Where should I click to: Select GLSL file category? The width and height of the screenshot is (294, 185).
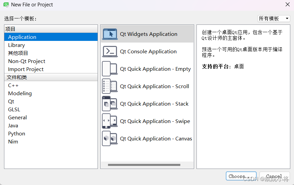coord(51,110)
